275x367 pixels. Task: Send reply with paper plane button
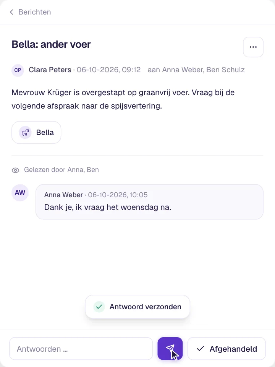pos(170,349)
